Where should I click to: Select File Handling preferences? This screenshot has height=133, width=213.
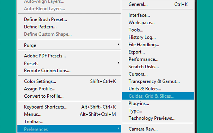tap(158, 44)
